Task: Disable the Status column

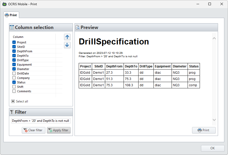Action: [x=14, y=82]
